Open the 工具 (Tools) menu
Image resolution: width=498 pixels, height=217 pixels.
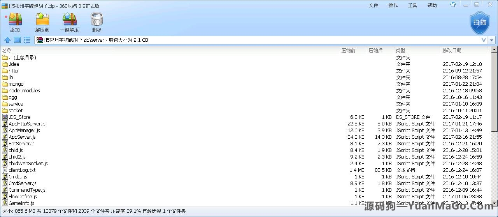[x=412, y=5]
